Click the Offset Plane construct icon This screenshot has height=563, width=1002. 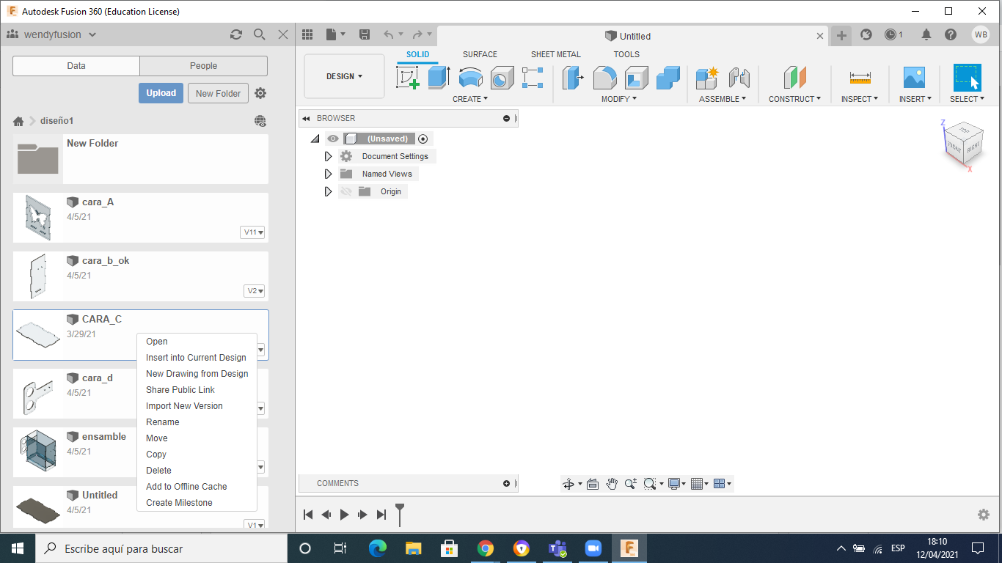pyautogui.click(x=794, y=78)
